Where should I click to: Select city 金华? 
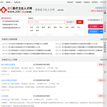click(67, 27)
